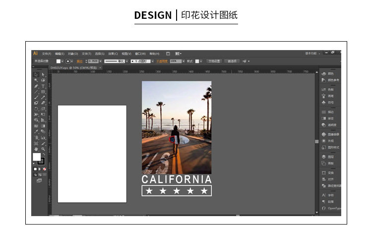Open the workspace switcher dropdown
Screen dimensions: 372x230
312,54
